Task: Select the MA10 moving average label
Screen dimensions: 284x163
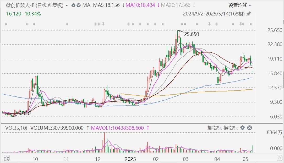Action: 140,5
